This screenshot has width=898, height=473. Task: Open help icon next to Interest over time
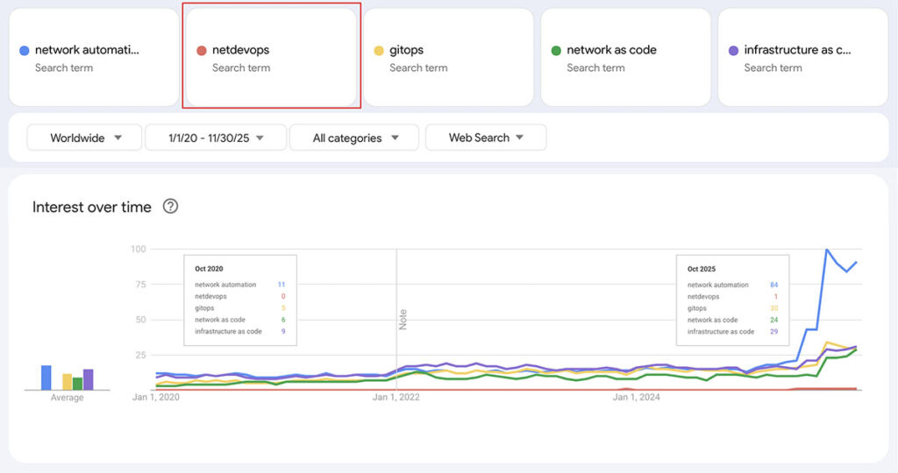pos(170,206)
